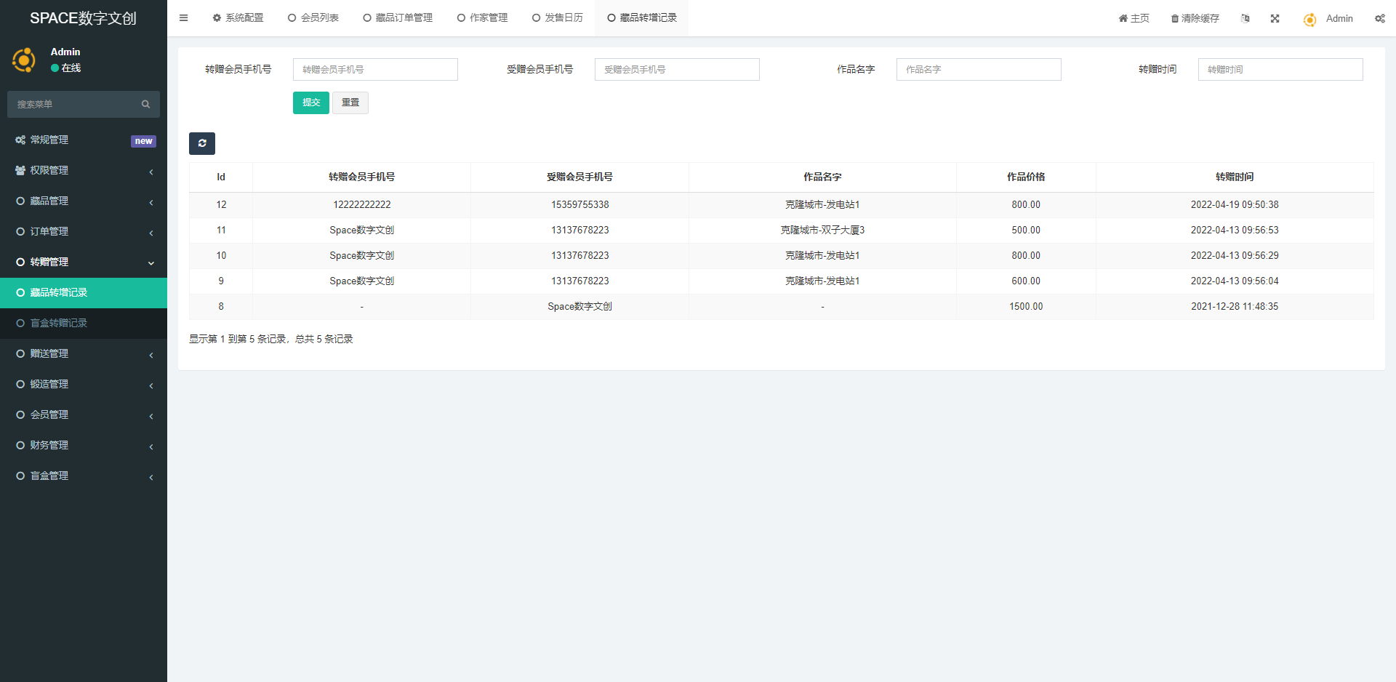The width and height of the screenshot is (1396, 682).
Task: Click the settings gears icon top right
Action: [x=1379, y=18]
